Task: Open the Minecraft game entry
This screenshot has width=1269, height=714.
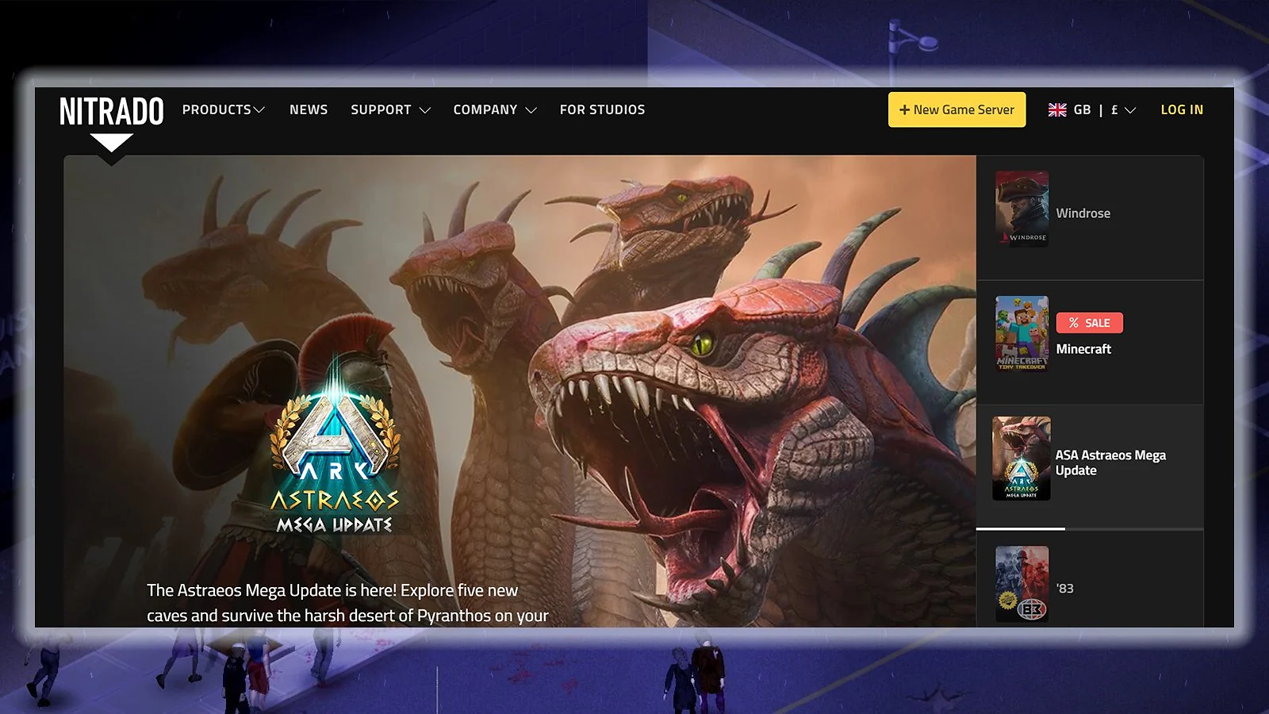Action: tap(1090, 343)
